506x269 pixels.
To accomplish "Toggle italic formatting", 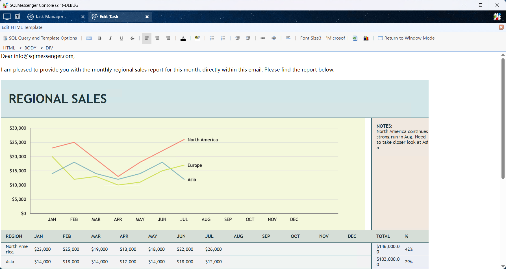I will [x=110, y=38].
